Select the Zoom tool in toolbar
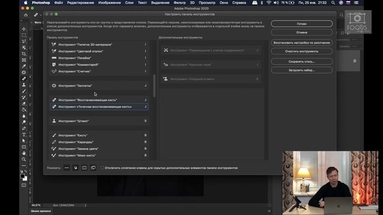Screen dimensions: 383x215 pyautogui.click(x=24, y=159)
